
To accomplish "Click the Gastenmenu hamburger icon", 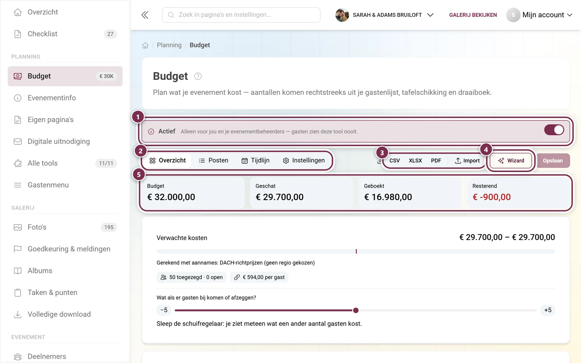I will 18,185.
